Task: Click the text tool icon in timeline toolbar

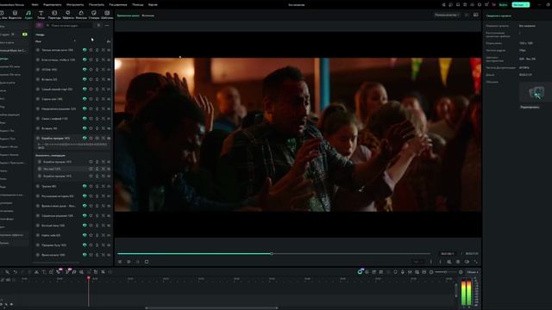Action: pos(44,272)
